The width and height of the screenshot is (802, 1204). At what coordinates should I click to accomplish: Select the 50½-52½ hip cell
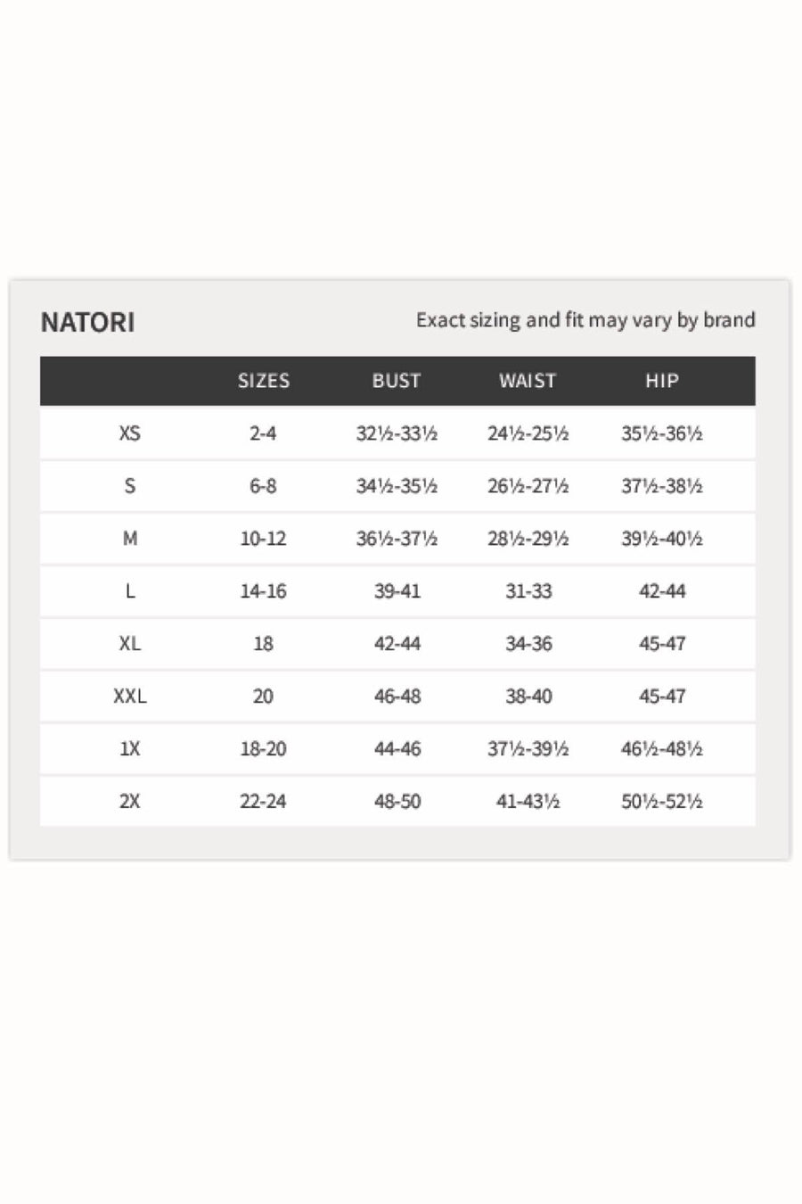click(662, 802)
